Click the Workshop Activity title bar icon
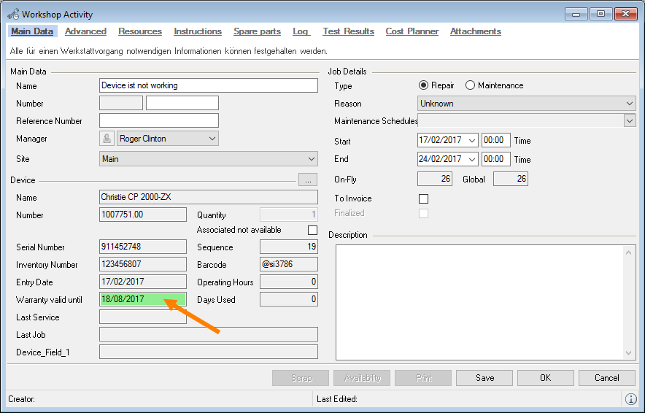 click(x=13, y=14)
